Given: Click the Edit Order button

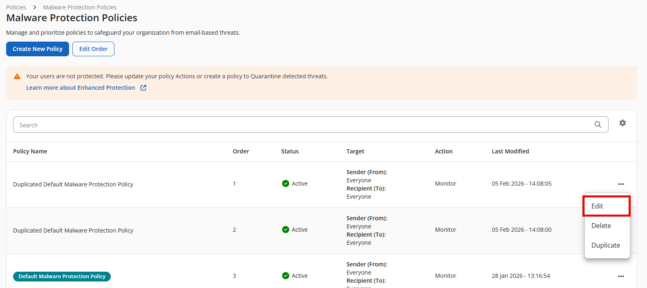Looking at the screenshot, I should tap(93, 49).
